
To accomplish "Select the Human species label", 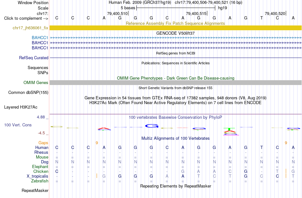I will [42, 147].
